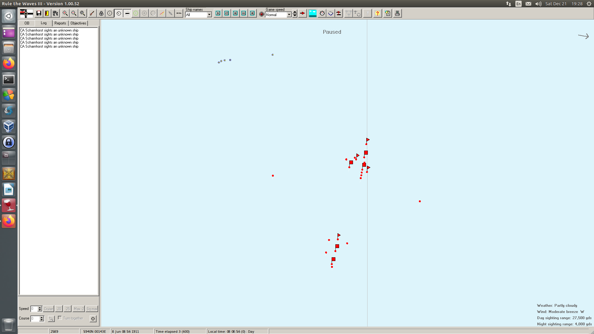Open the Ship names dropdown
The height and width of the screenshot is (334, 594).
click(x=209, y=15)
